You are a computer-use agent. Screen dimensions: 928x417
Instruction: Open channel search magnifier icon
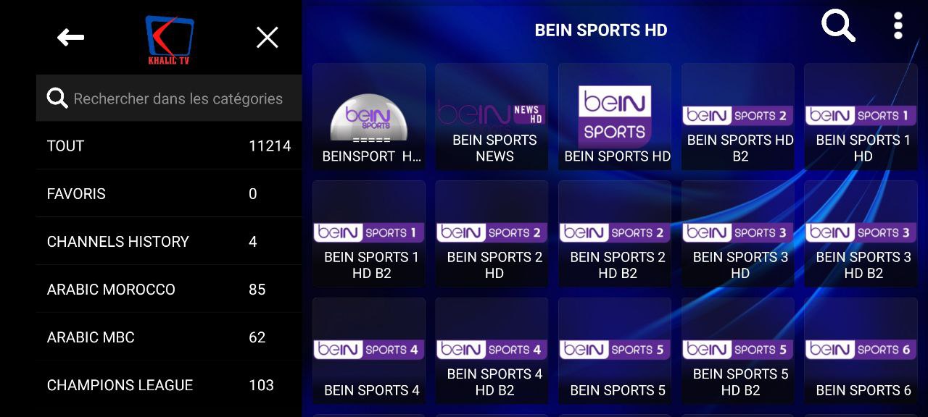(x=838, y=26)
